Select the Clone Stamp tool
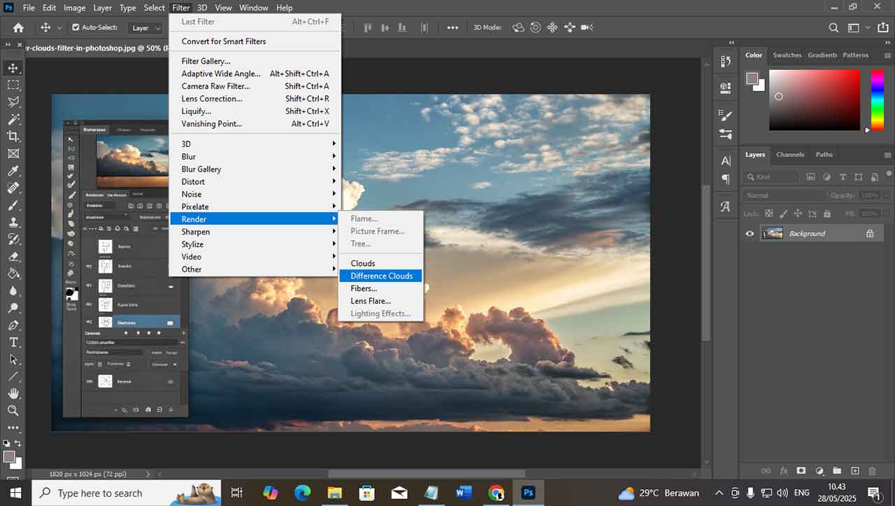 click(x=13, y=222)
